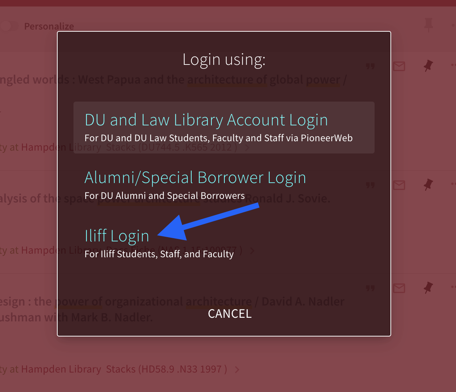Open the David A. Nadler organizational architecture title
Screen dimensions: 456x392
coord(172,309)
